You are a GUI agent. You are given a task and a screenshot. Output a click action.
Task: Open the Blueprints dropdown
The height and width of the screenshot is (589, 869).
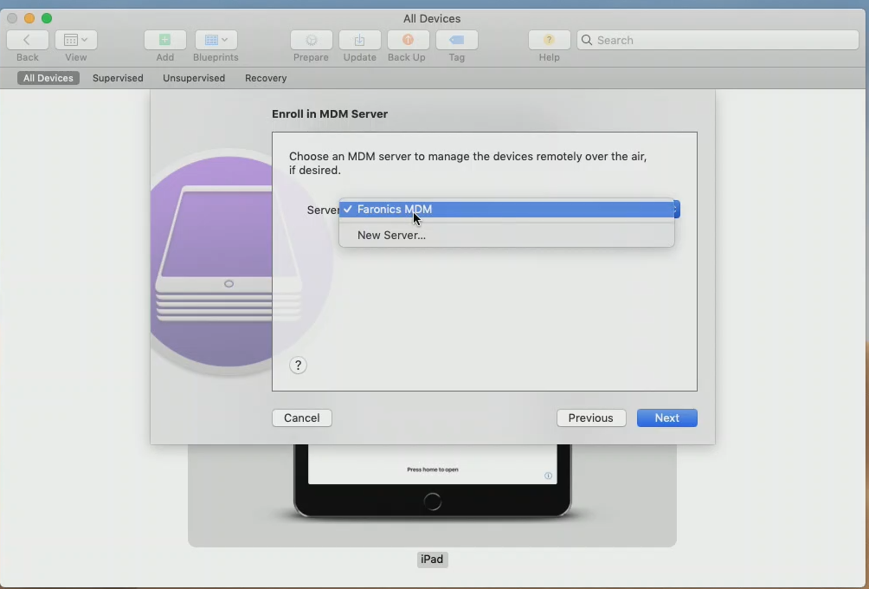(216, 40)
